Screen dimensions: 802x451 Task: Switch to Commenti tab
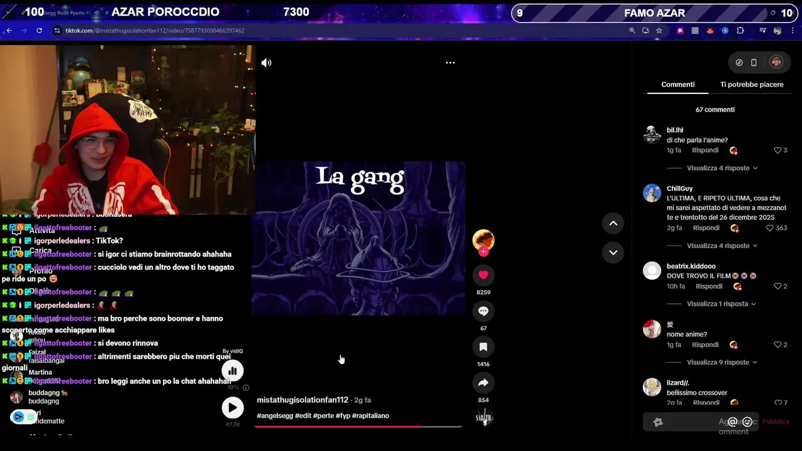(x=678, y=85)
